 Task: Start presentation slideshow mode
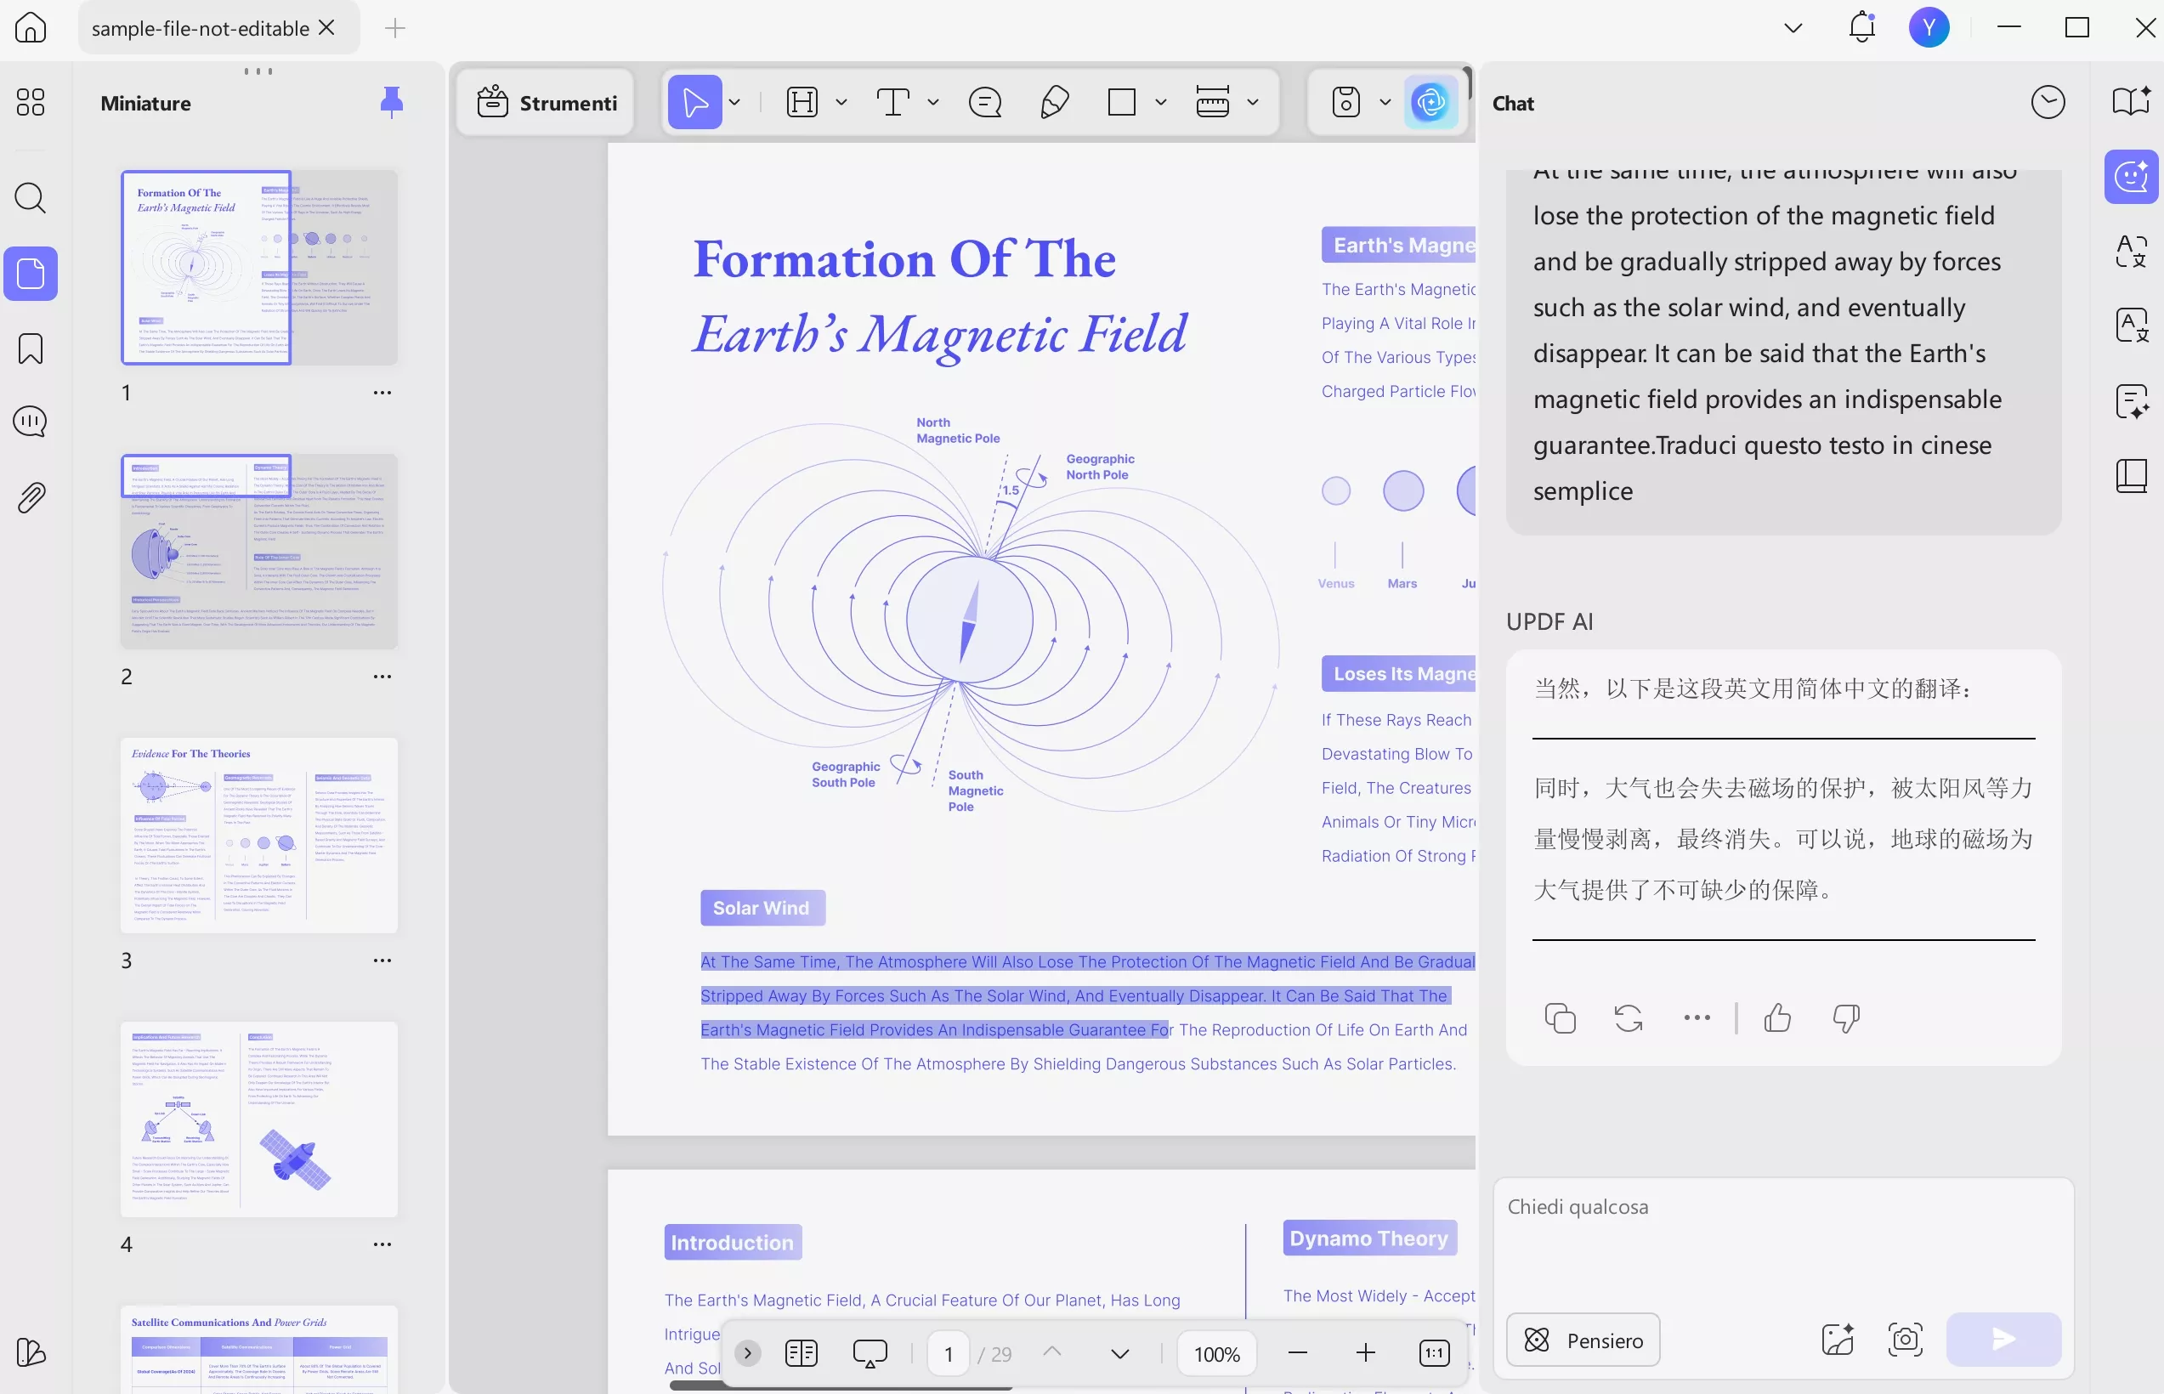(870, 1353)
